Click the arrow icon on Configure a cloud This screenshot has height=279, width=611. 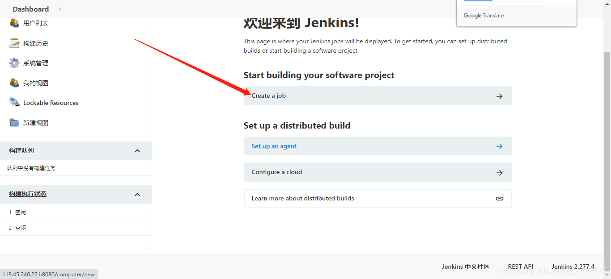[500, 173]
